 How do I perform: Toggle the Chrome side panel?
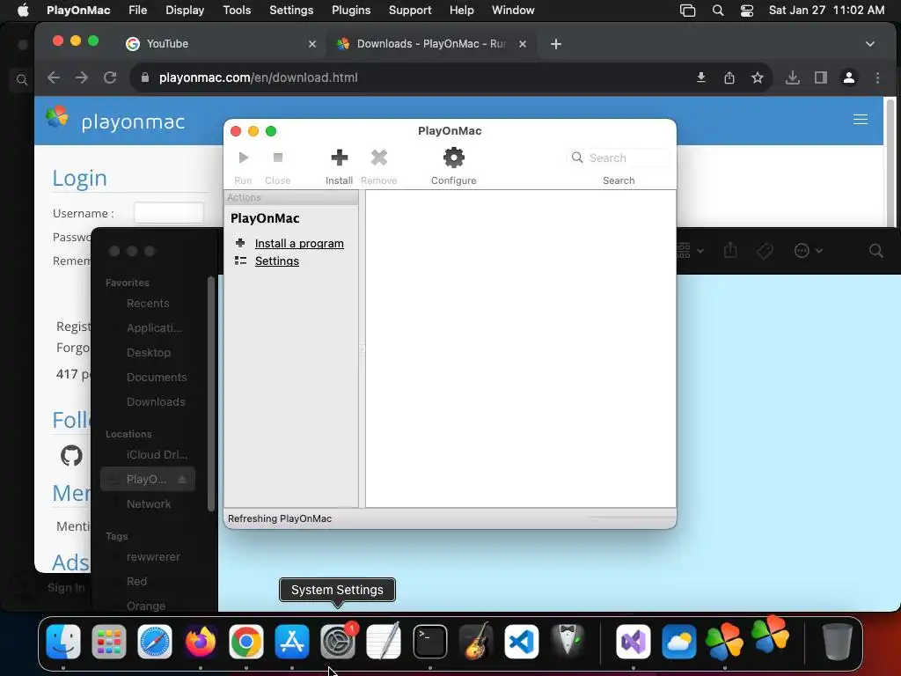pyautogui.click(x=821, y=77)
